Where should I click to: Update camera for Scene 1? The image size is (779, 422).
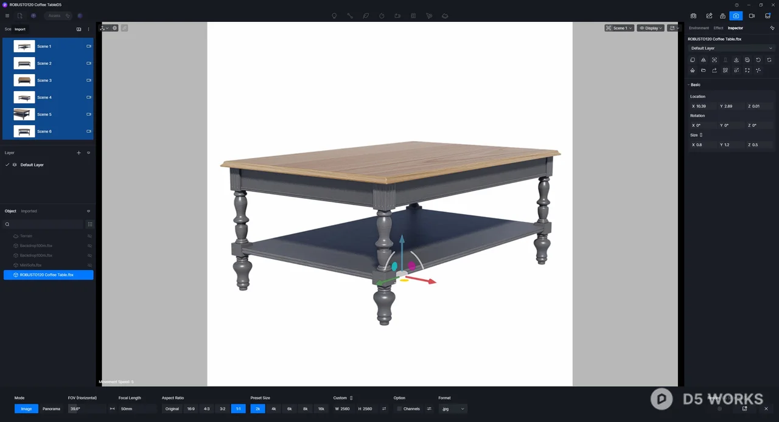pyautogui.click(x=89, y=46)
